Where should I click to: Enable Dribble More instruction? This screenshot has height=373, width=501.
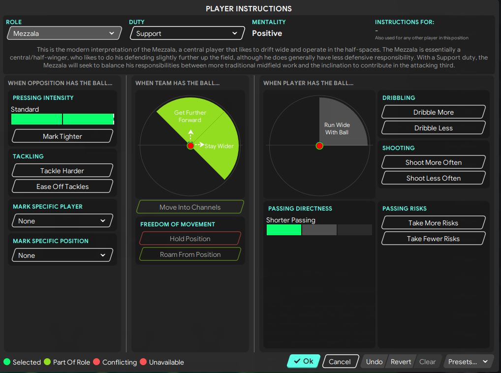click(x=433, y=112)
